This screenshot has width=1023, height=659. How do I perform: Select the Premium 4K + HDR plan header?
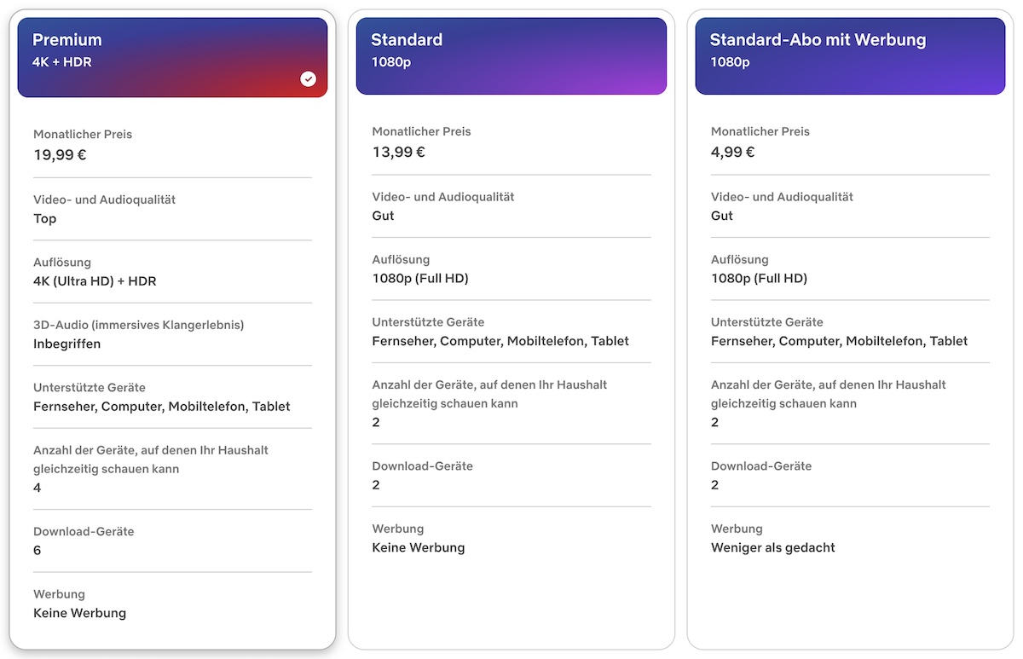(172, 57)
